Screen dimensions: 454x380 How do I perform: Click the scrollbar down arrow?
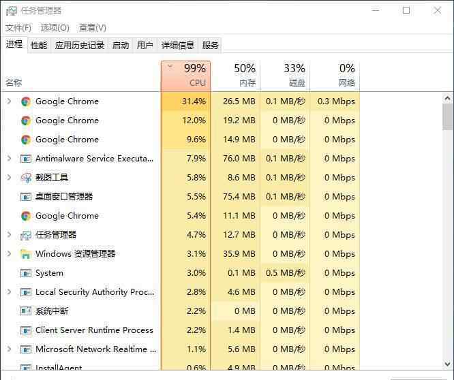click(448, 364)
